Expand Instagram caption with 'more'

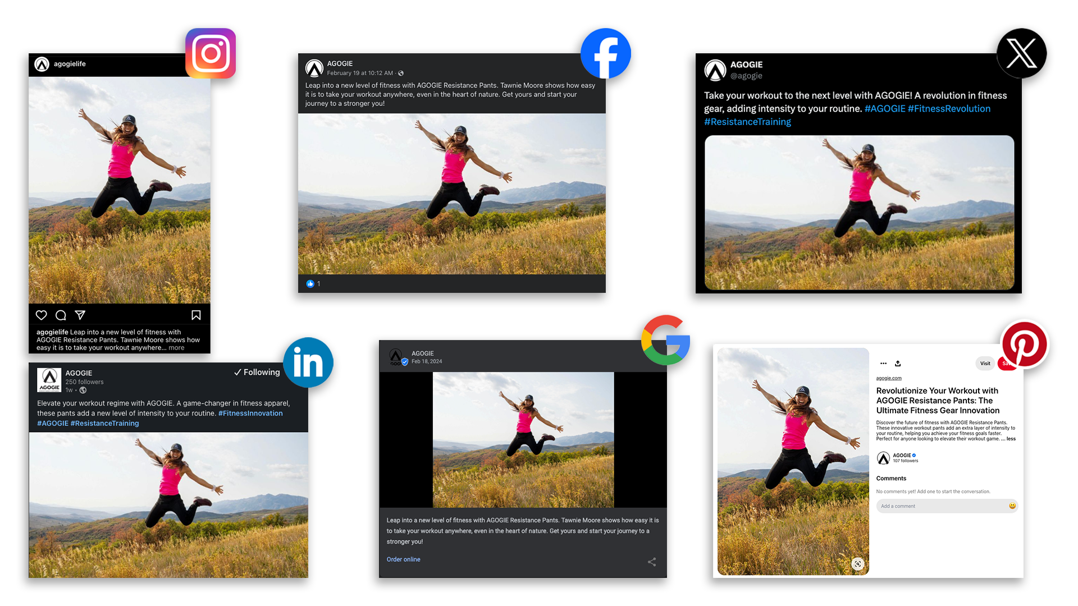click(x=176, y=348)
